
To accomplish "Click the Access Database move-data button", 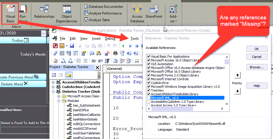I will [x=137, y=14].
